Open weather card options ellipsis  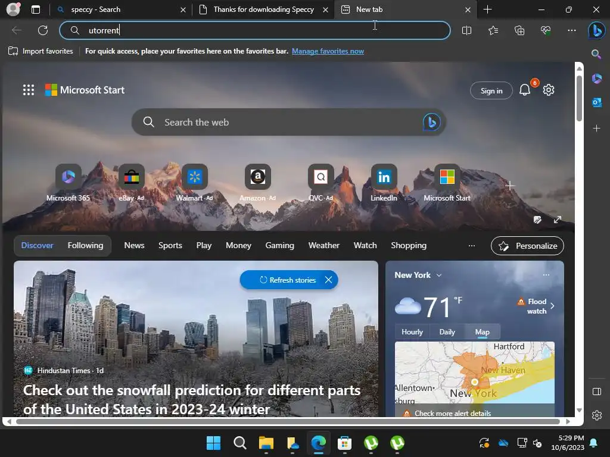click(546, 275)
